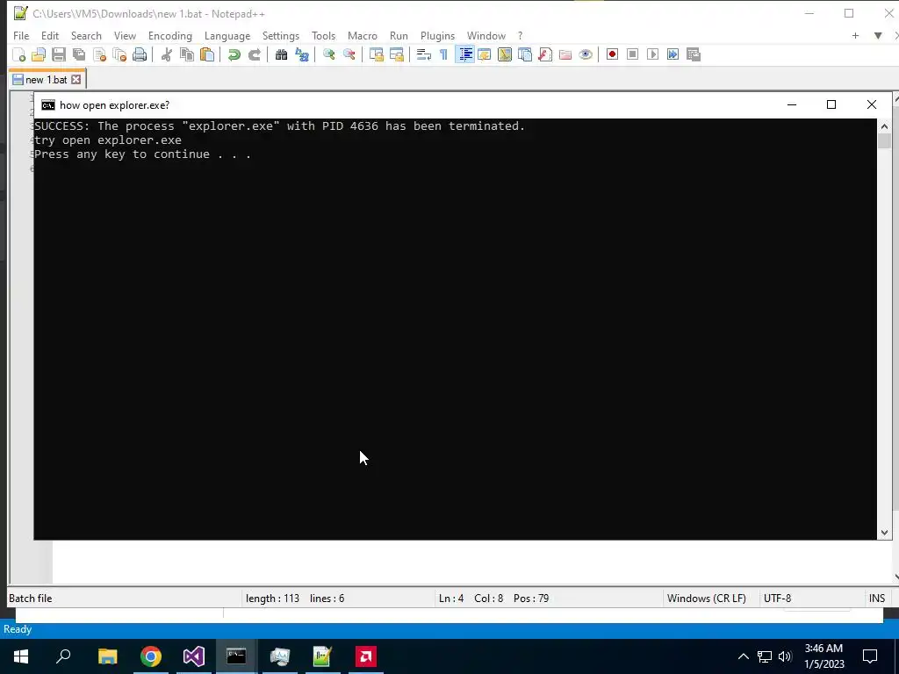The image size is (899, 674).
Task: Click scroll-up arrow in console window
Action: (884, 126)
